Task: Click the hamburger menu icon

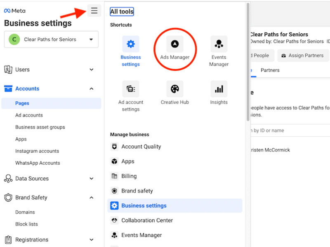Action: click(x=94, y=11)
